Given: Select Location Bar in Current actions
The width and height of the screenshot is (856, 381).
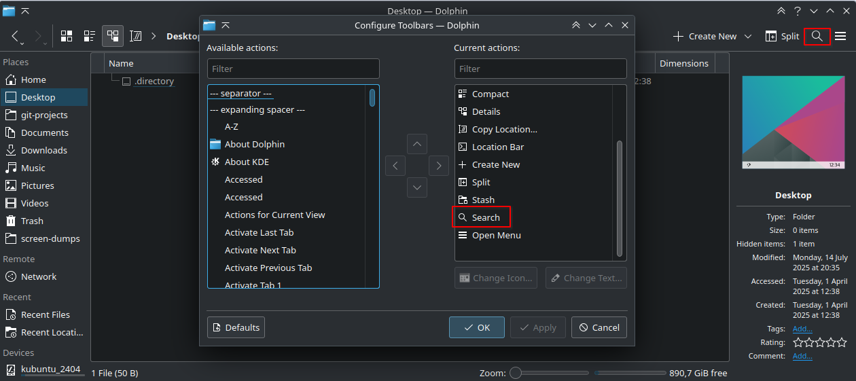Looking at the screenshot, I should [x=533, y=147].
